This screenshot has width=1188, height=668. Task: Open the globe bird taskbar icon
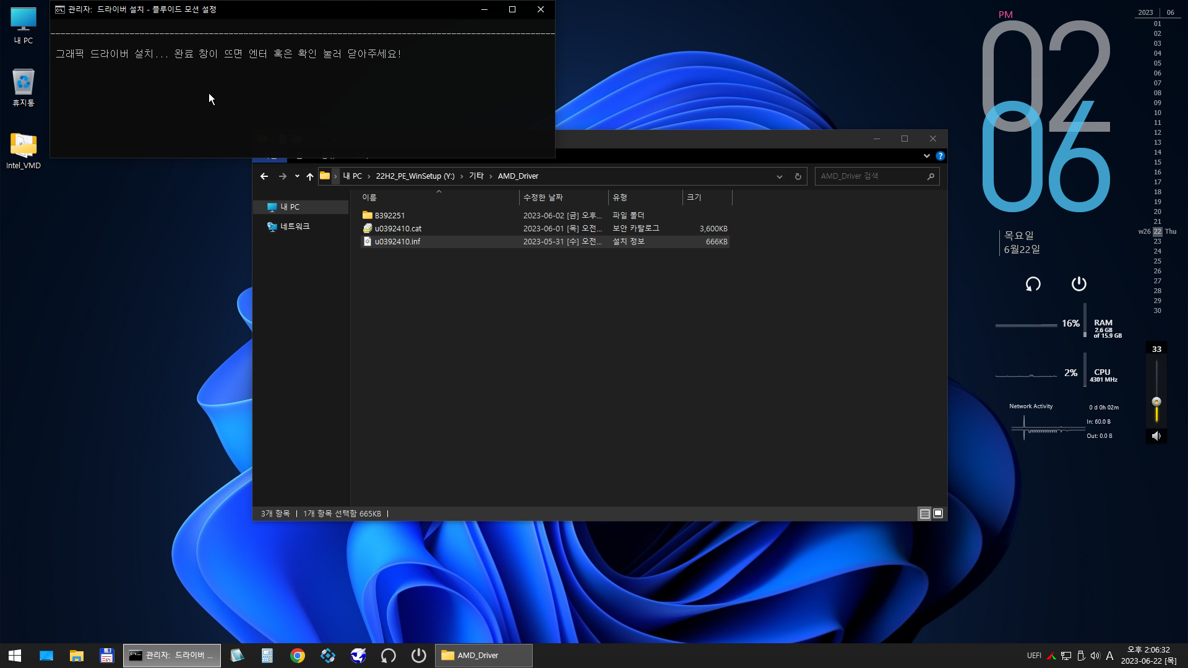tap(358, 656)
